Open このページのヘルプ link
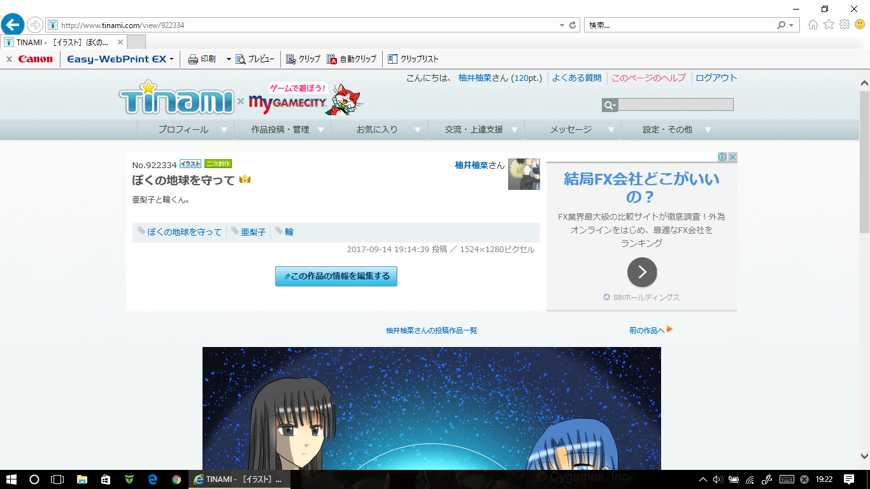Viewport: 870px width, 489px height. point(648,78)
